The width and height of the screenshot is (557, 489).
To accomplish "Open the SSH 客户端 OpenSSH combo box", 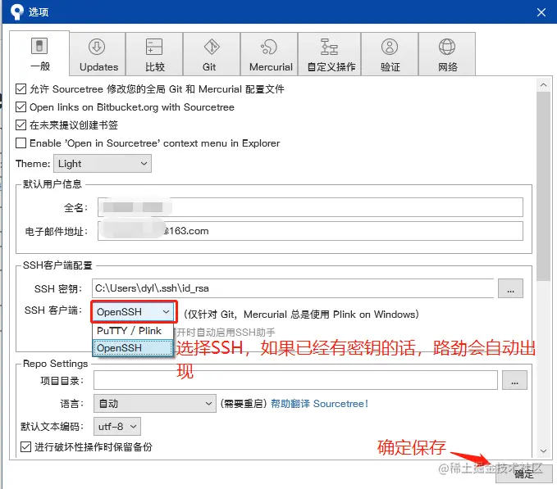I will pyautogui.click(x=134, y=312).
